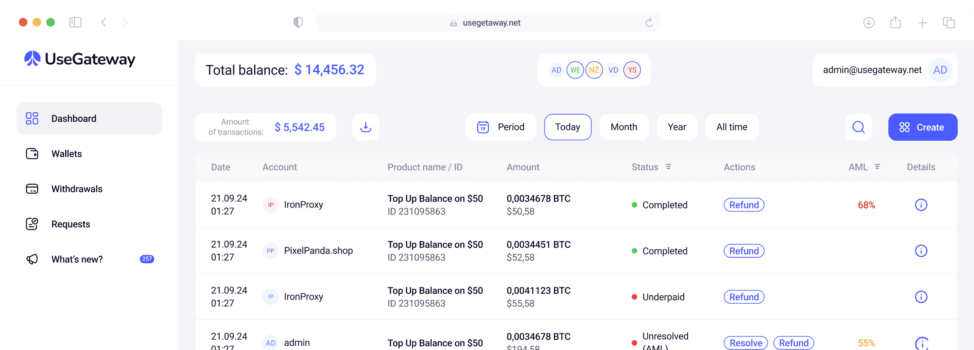
Task: Click the browser address bar usegetaway.net
Action: pos(488,23)
